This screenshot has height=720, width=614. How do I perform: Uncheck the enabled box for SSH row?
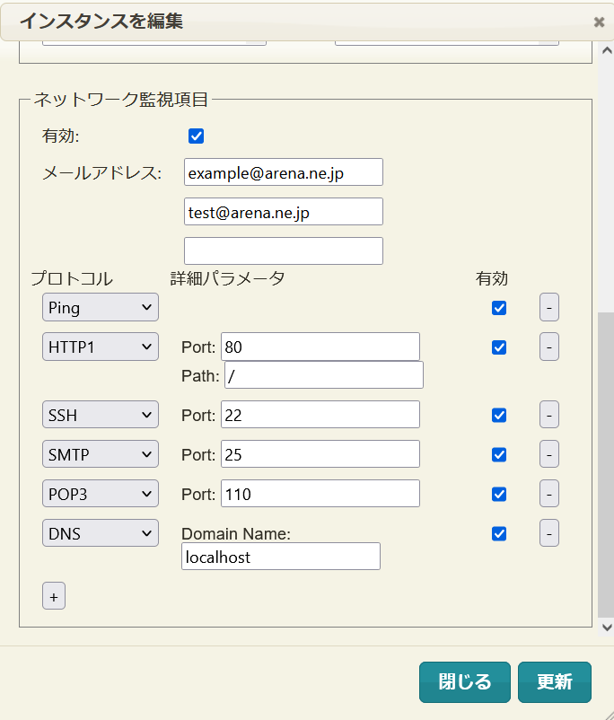(499, 415)
